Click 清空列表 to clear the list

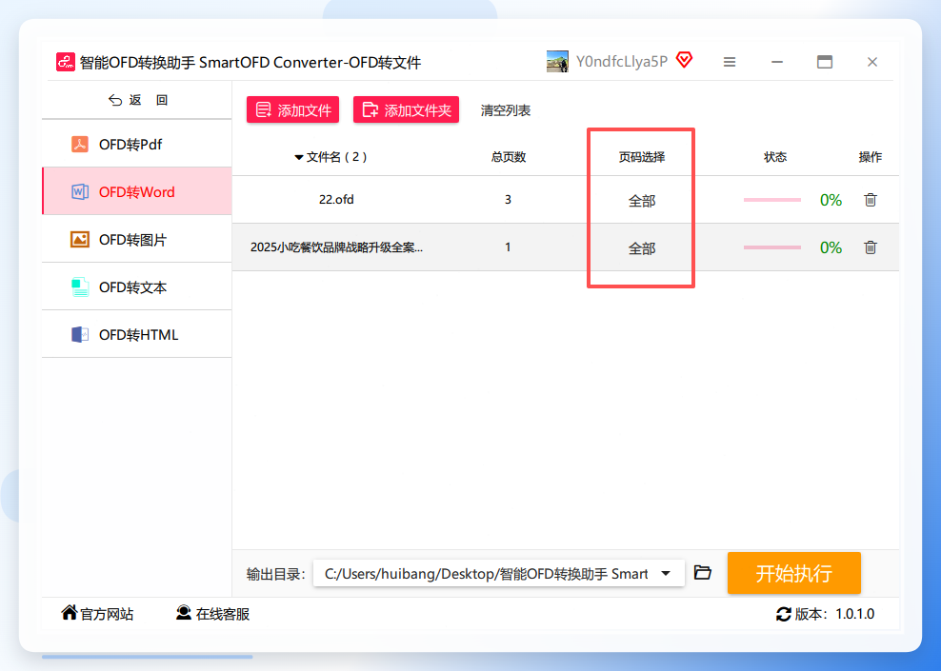[x=506, y=110]
